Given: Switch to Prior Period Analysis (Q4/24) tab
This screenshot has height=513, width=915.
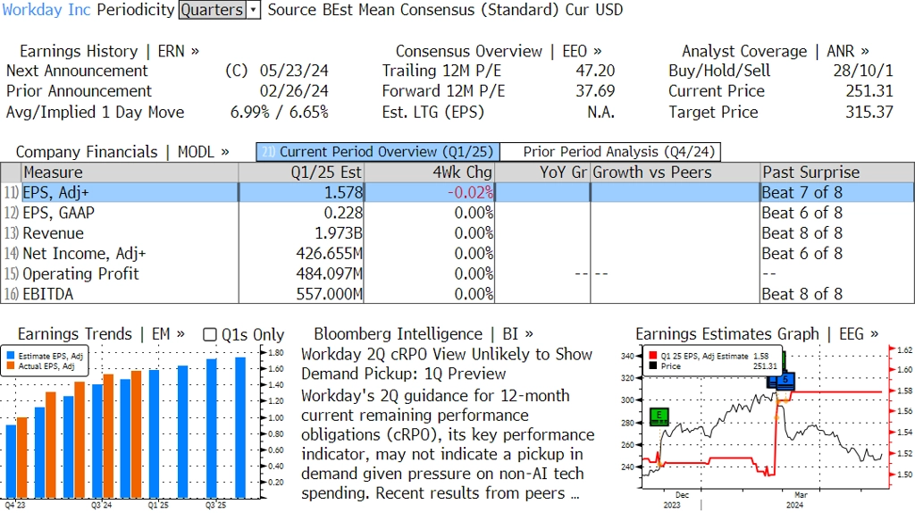Looking at the screenshot, I should [610, 152].
